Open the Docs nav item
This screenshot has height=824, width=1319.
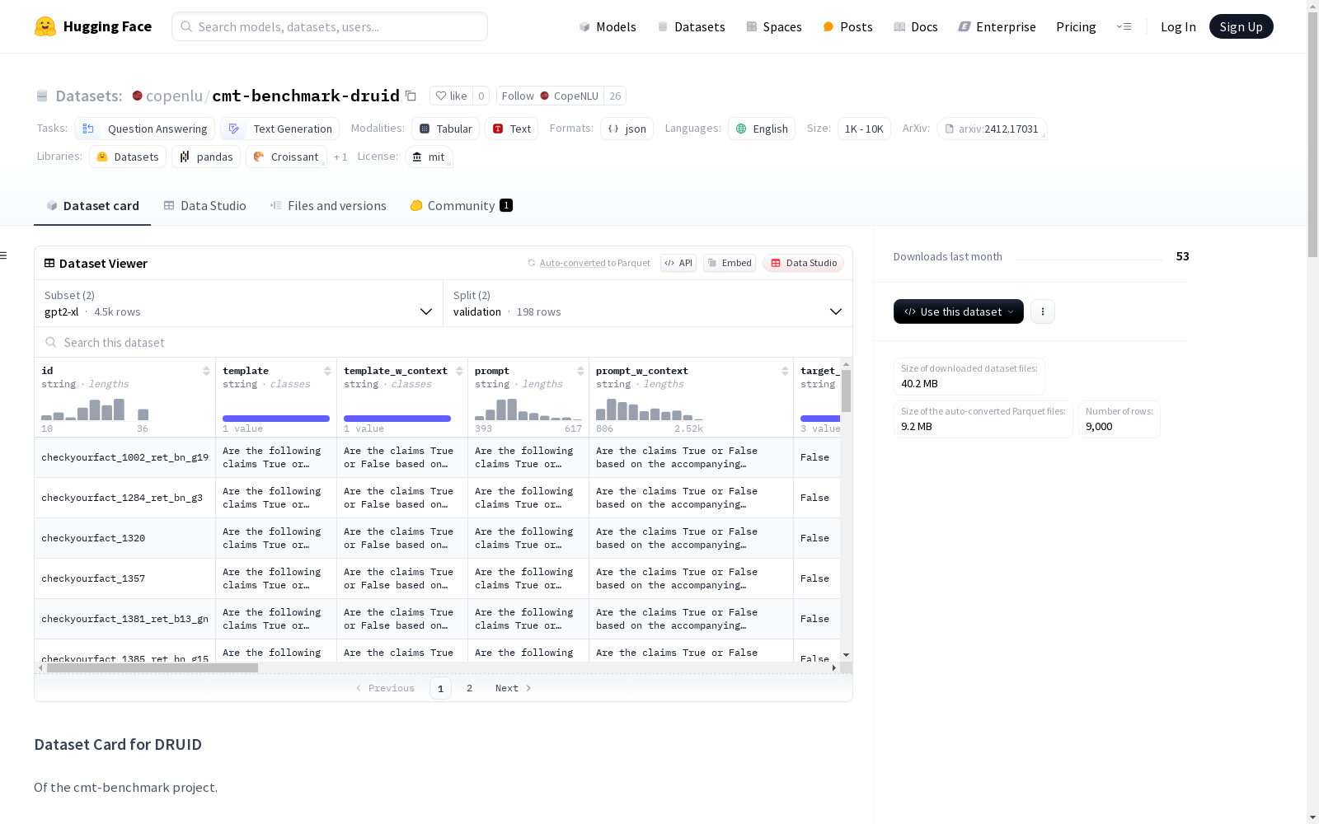click(x=916, y=26)
